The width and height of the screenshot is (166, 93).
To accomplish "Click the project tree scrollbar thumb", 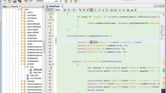I will [43, 47].
